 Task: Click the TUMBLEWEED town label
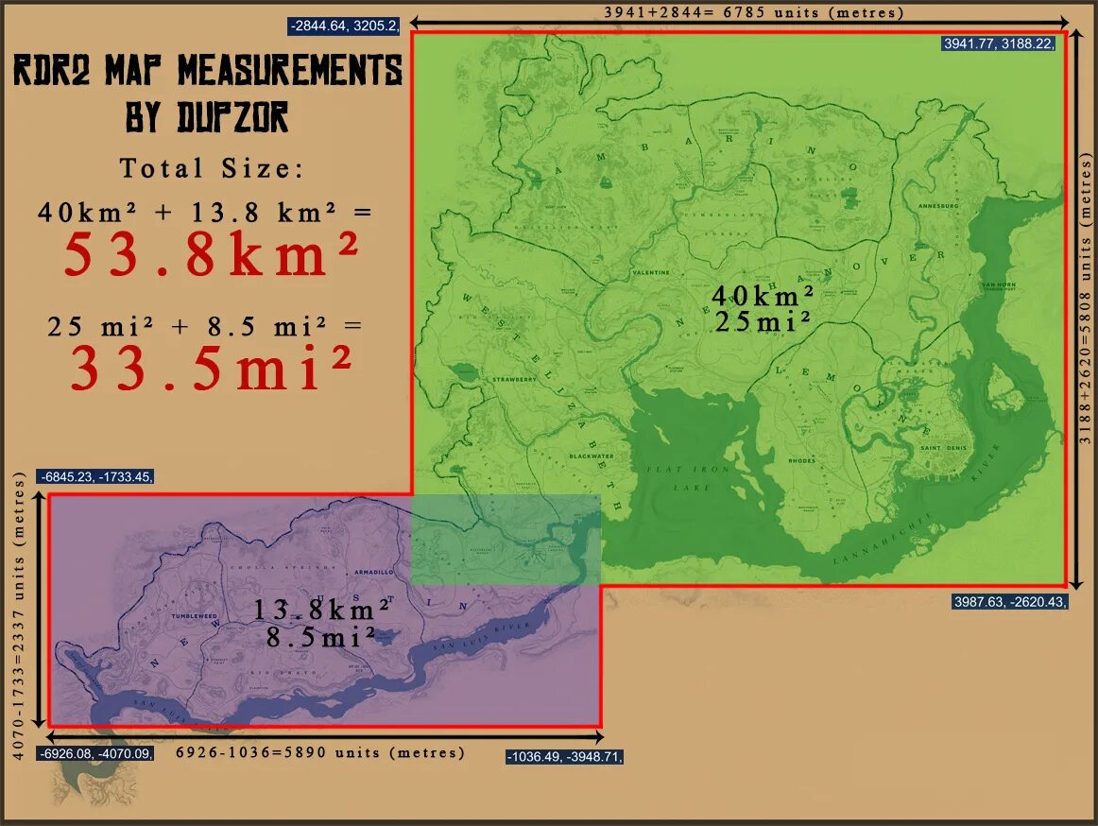click(x=194, y=616)
